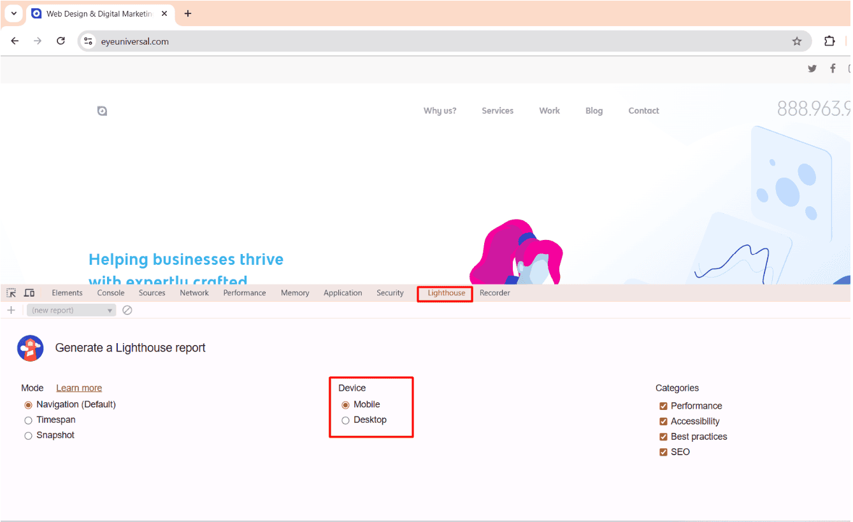Click the clear all reports icon
This screenshot has width=853, height=522.
127,310
